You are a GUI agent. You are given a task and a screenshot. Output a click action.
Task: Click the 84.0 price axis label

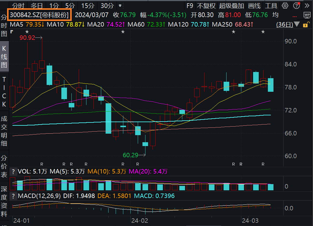coord(291,64)
